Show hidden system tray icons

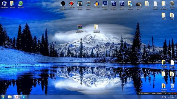coord(160,97)
